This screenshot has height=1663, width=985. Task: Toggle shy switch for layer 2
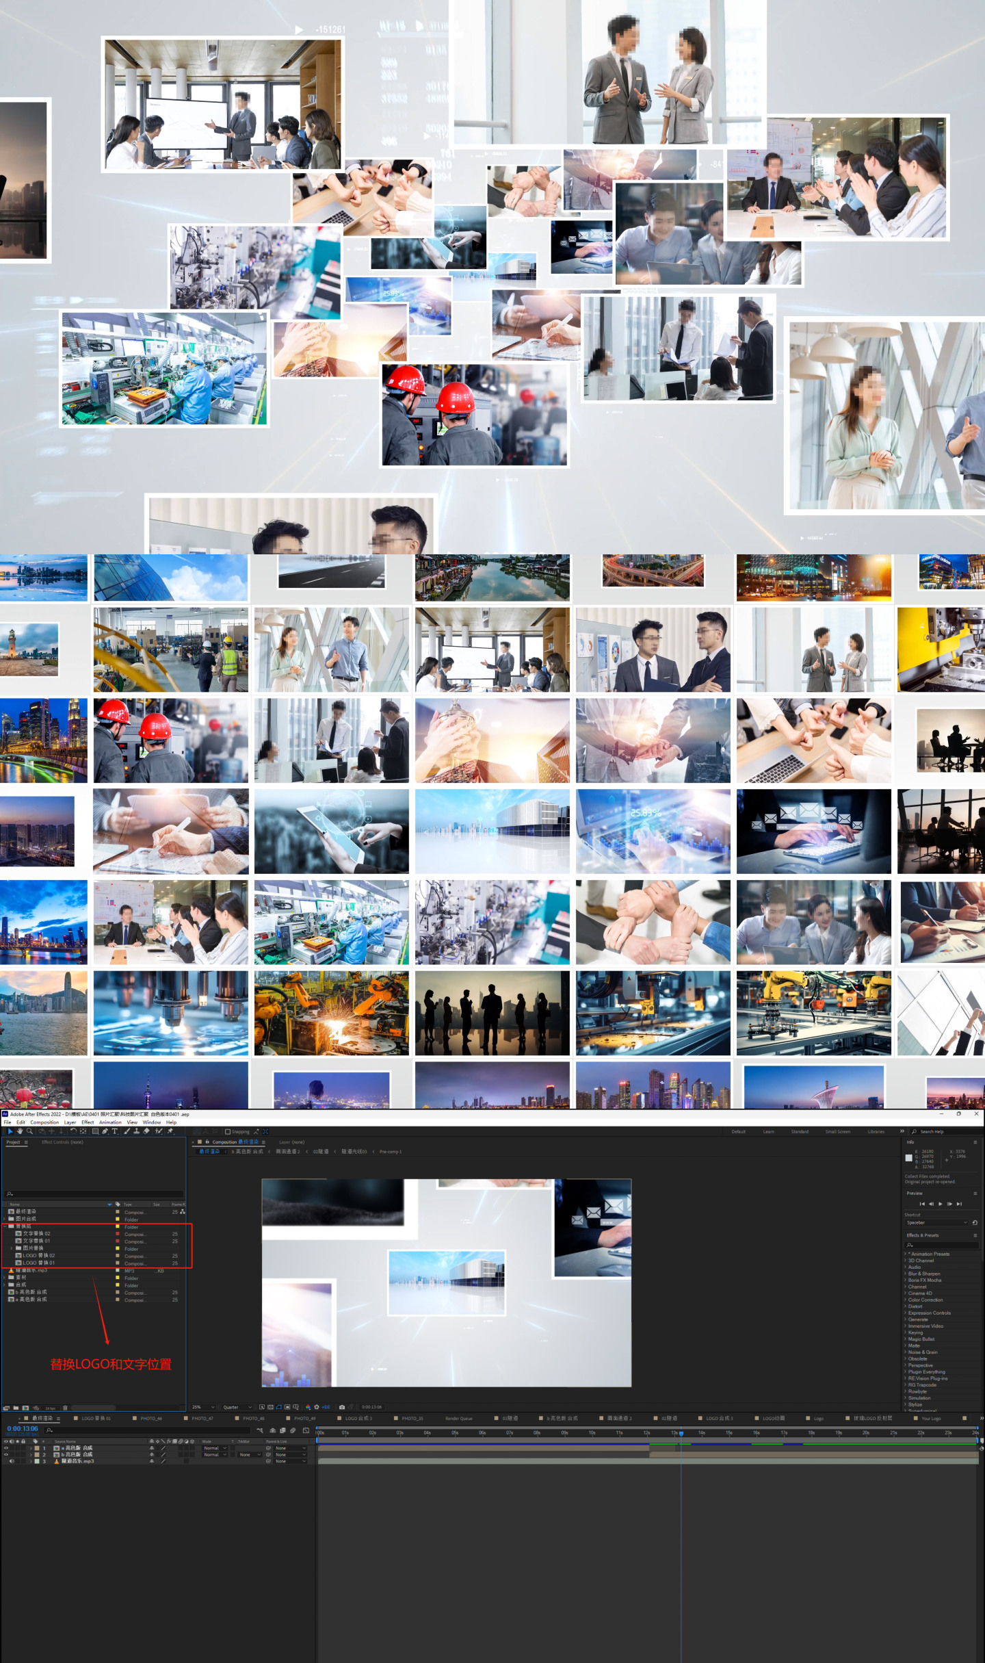tap(152, 1454)
